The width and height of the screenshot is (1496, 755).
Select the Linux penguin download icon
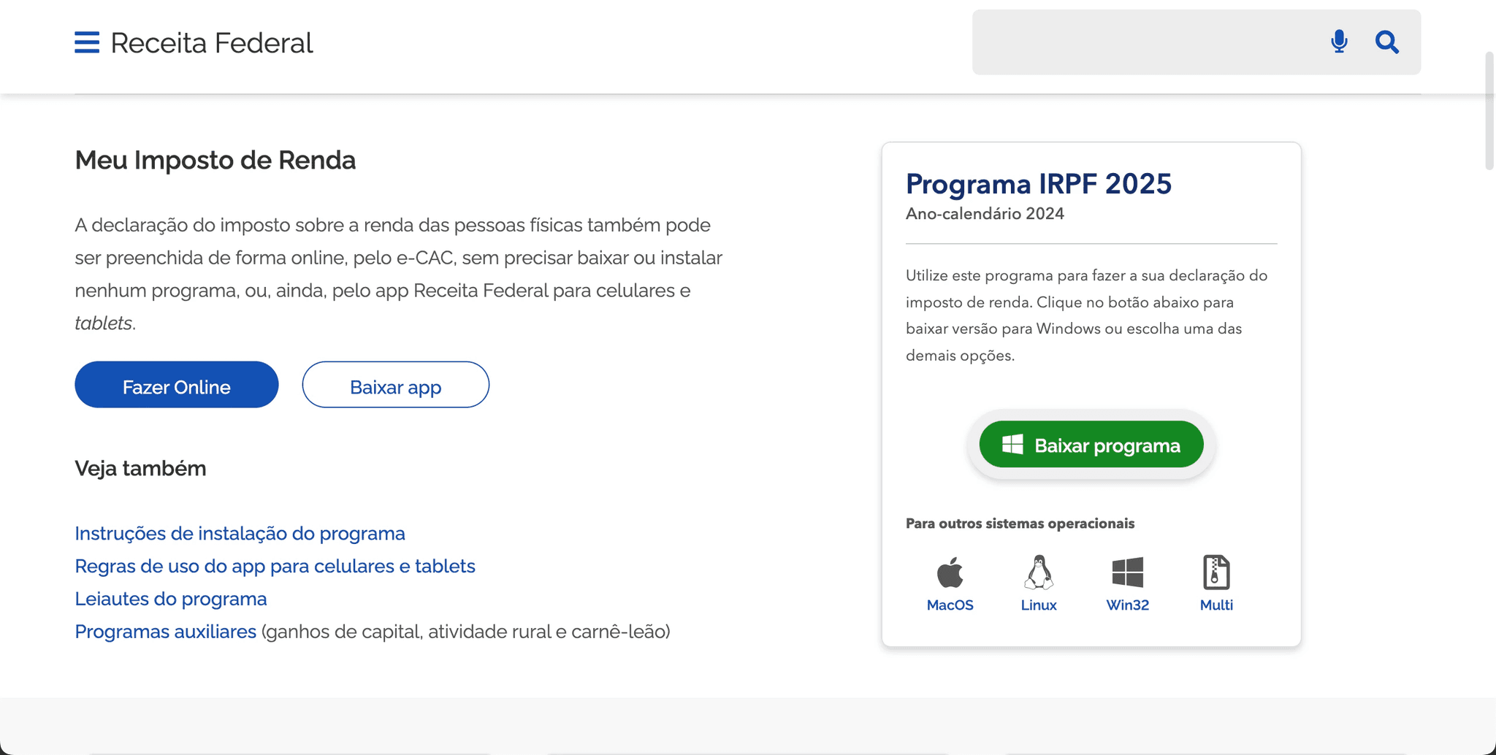click(1039, 574)
